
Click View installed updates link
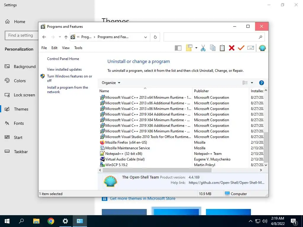click(x=64, y=69)
